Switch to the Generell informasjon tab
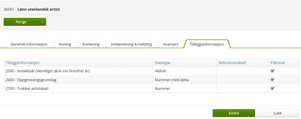 [x=29, y=44]
